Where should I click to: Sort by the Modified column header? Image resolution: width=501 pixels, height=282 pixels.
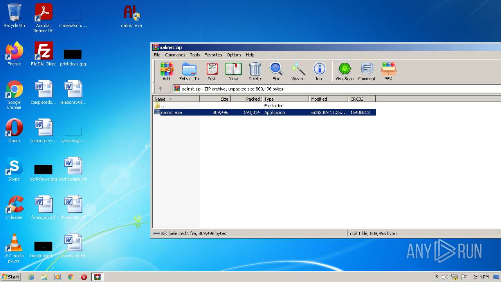pyautogui.click(x=329, y=99)
